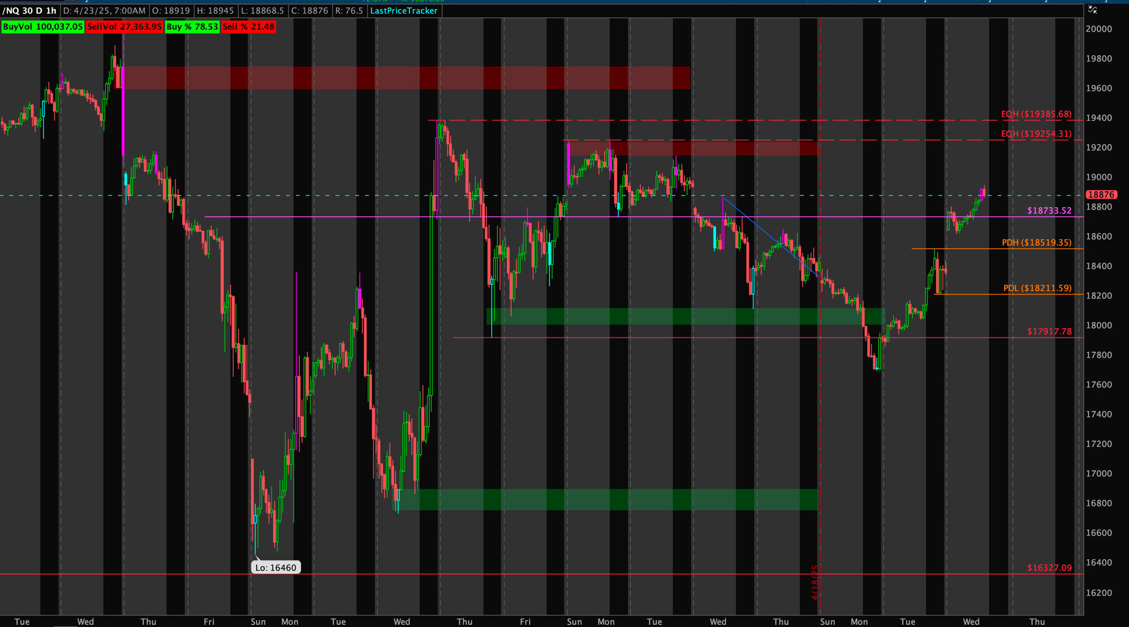Click the EQH ($19254.31) level label
The width and height of the screenshot is (1129, 627).
[x=1036, y=134]
